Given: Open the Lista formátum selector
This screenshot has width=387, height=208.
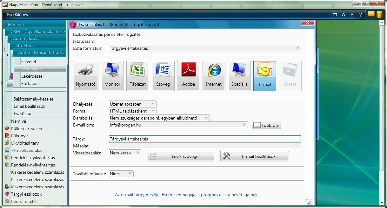Looking at the screenshot, I should tap(205, 48).
